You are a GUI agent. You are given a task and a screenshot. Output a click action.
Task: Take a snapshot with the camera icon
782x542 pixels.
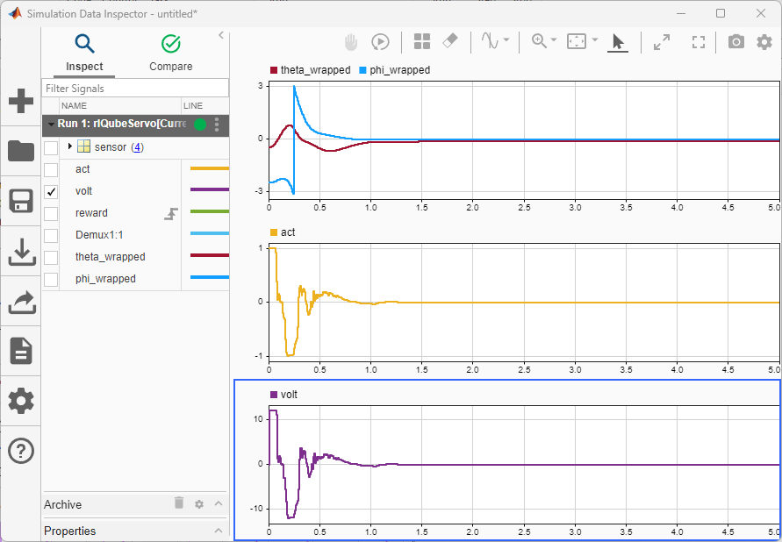tap(735, 41)
